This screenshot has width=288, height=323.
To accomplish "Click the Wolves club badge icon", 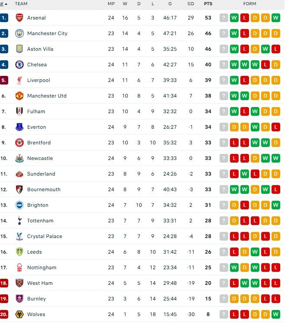I will (19, 314).
